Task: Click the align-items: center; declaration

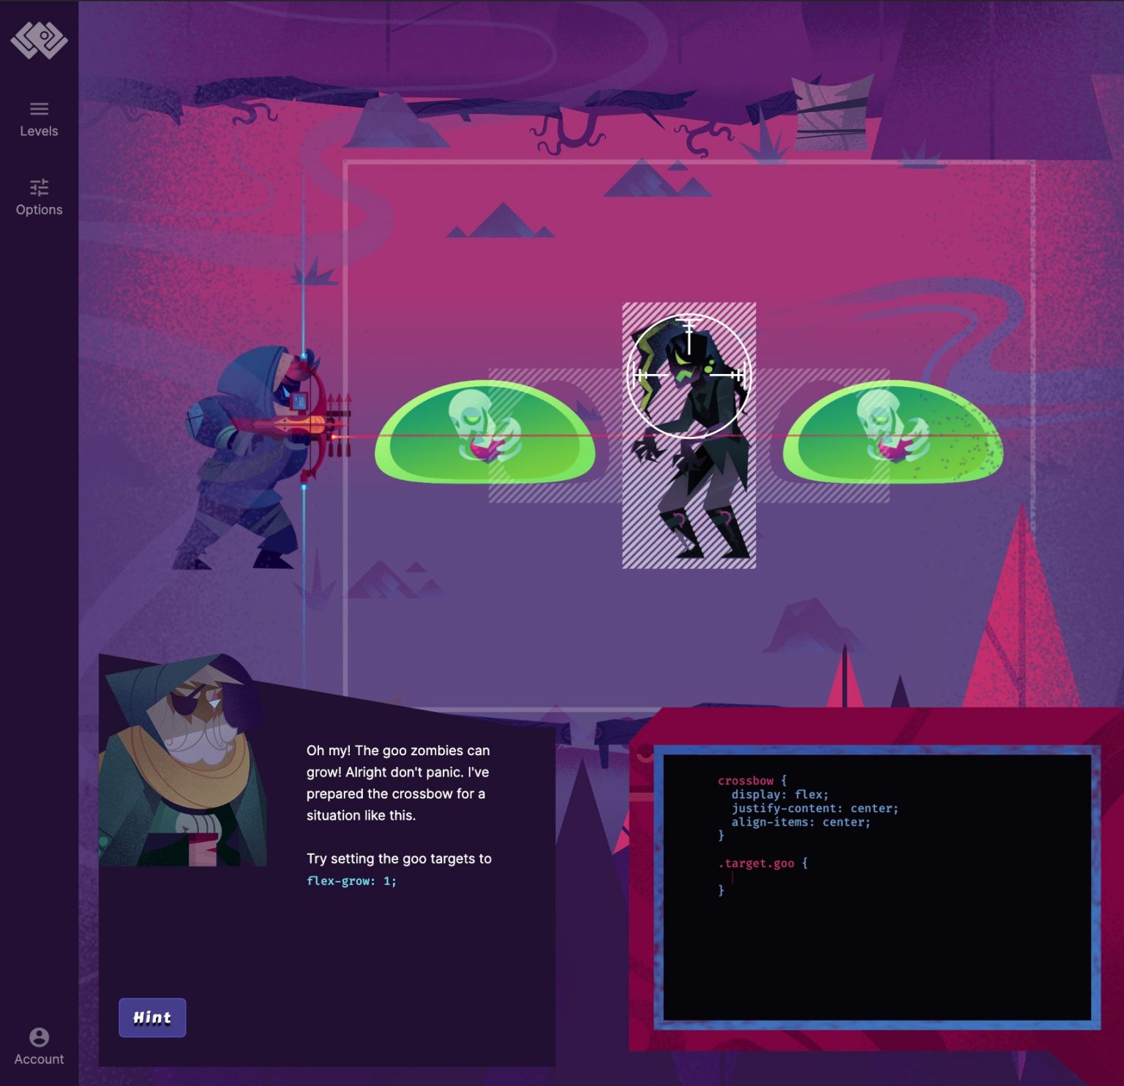Action: [x=801, y=823]
